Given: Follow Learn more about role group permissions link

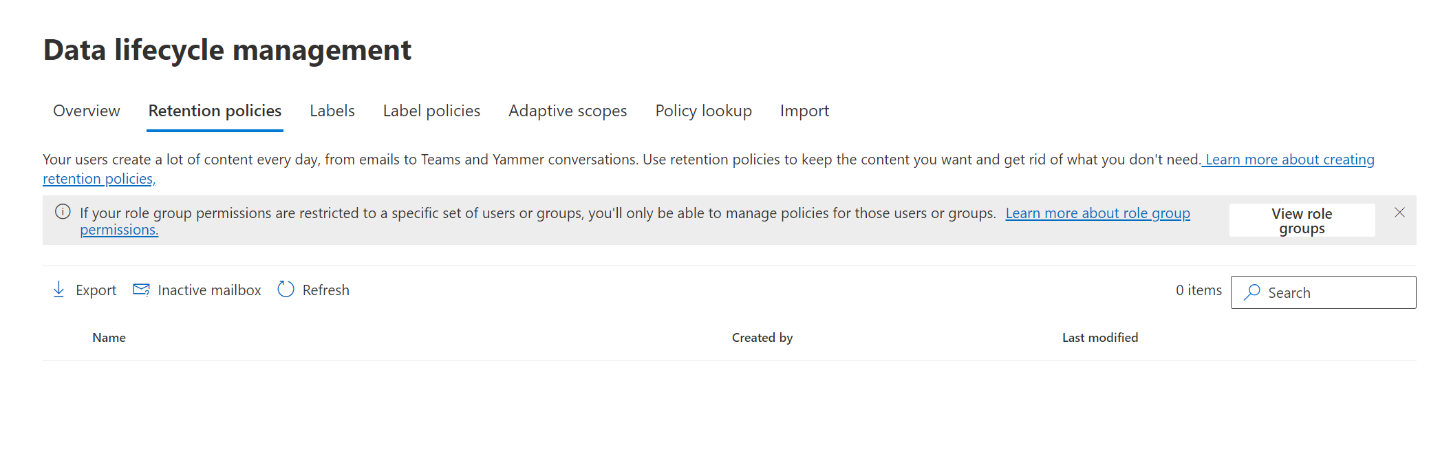Looking at the screenshot, I should [x=1097, y=213].
